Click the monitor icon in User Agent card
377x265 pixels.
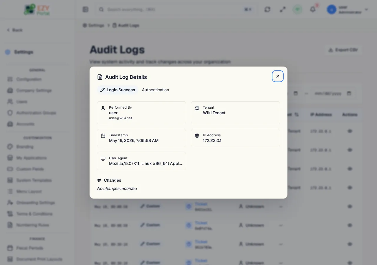pos(103,159)
